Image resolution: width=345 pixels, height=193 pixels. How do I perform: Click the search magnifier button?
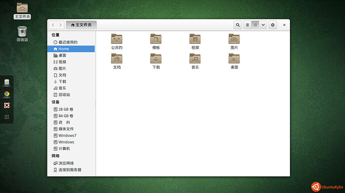[238, 25]
